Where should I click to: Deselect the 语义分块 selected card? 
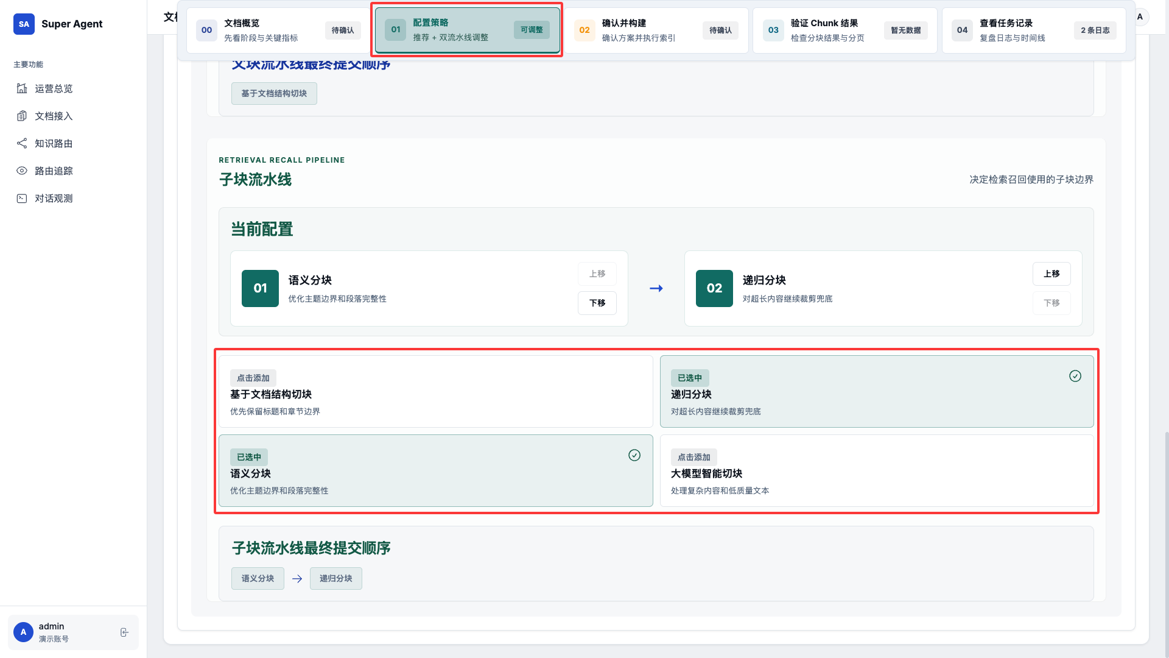click(435, 471)
